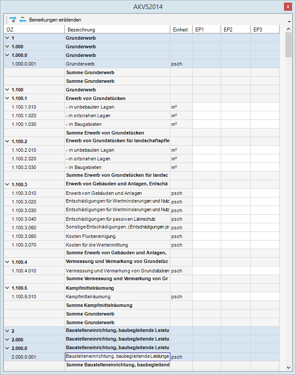Click 'Erwerb von Gebäuden und Anlagen' 1.100.3.010

coord(104,193)
